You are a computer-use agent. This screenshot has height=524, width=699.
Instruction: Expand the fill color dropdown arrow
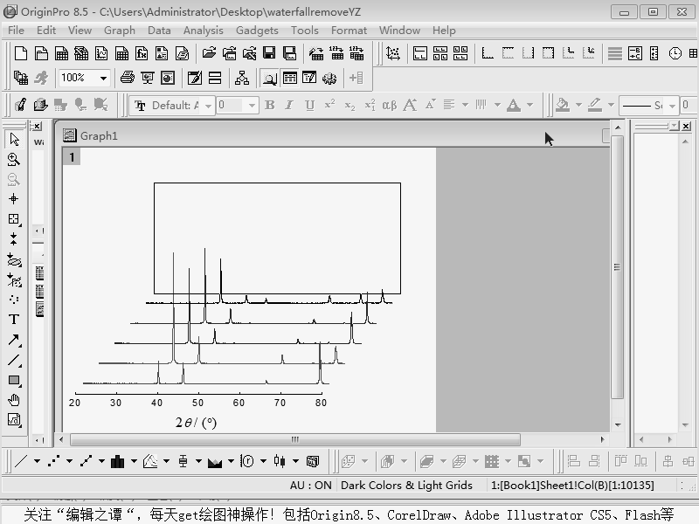[578, 105]
